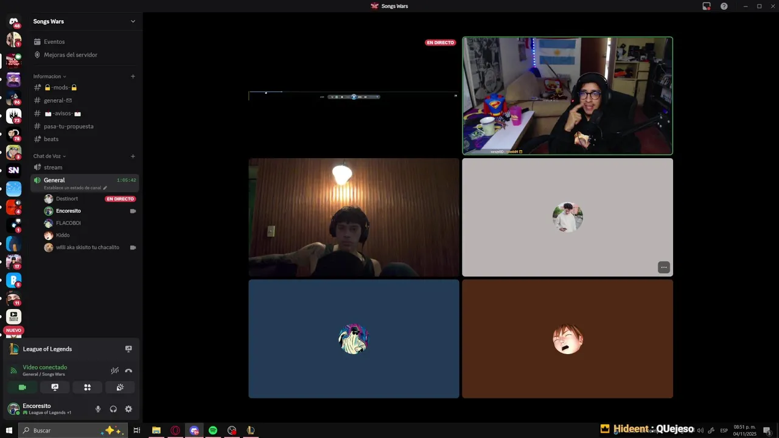
Task: Click Windows search box Buscar
Action: (73, 430)
